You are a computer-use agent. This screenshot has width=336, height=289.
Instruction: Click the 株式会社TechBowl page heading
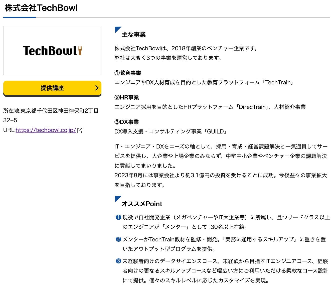tap(41, 8)
